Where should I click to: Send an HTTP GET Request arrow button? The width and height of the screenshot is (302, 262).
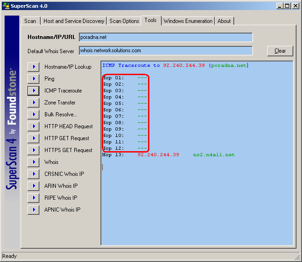[33, 138]
